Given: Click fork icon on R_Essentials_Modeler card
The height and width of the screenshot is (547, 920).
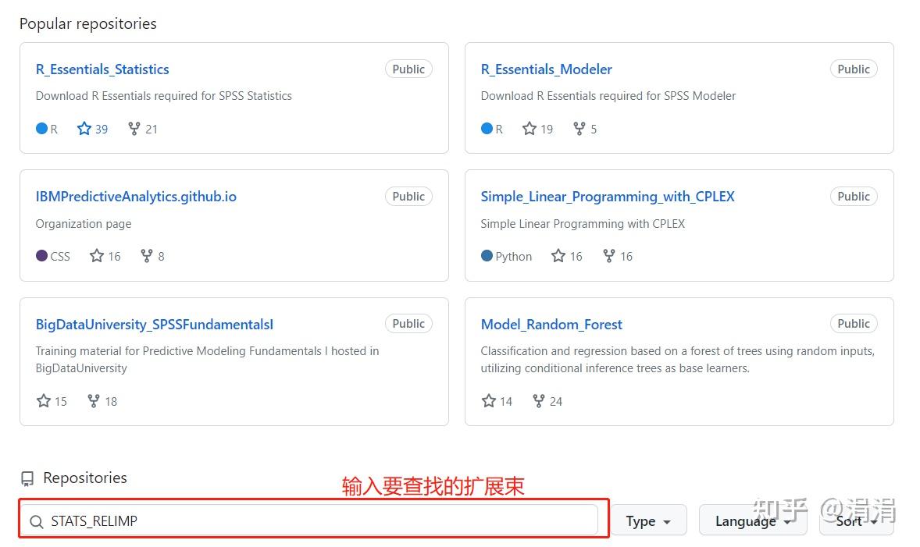Looking at the screenshot, I should (579, 129).
